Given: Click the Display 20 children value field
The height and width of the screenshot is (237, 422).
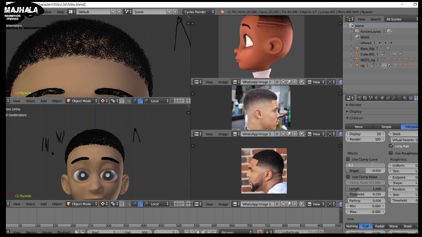Looking at the screenshot, I should [365, 134].
